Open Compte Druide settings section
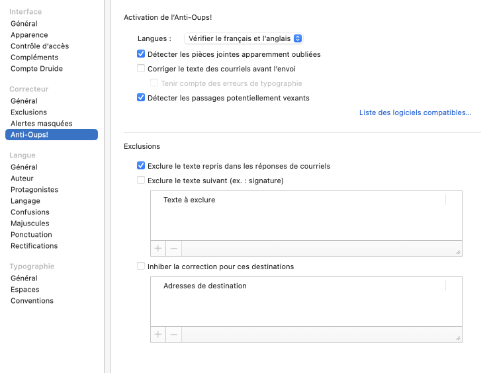This screenshot has width=493, height=373. [37, 69]
